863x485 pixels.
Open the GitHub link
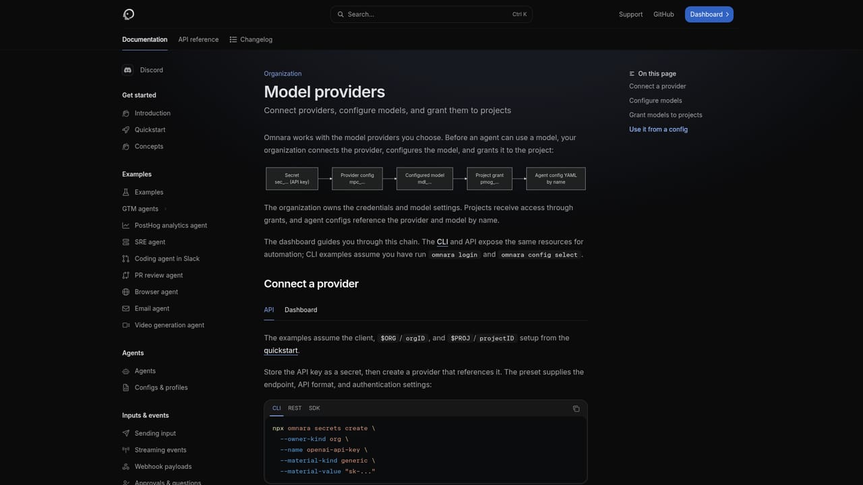coord(663,14)
